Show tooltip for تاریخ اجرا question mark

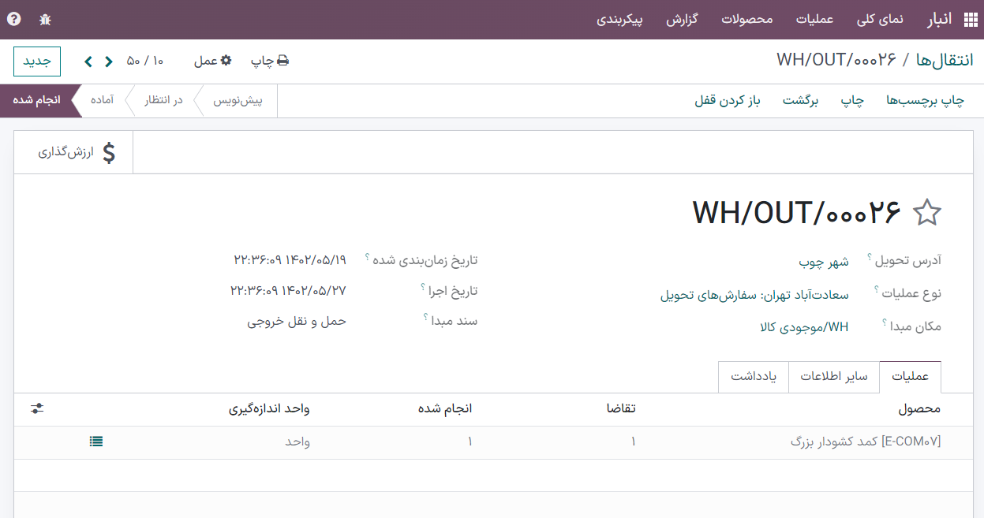pyautogui.click(x=423, y=287)
